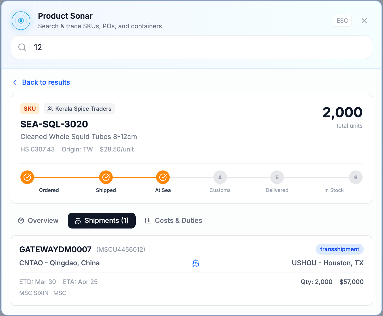Click the magnifying glass search icon

(22, 47)
